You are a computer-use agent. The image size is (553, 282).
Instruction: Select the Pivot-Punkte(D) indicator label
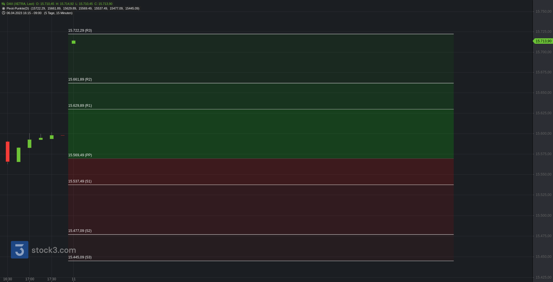(x=18, y=8)
